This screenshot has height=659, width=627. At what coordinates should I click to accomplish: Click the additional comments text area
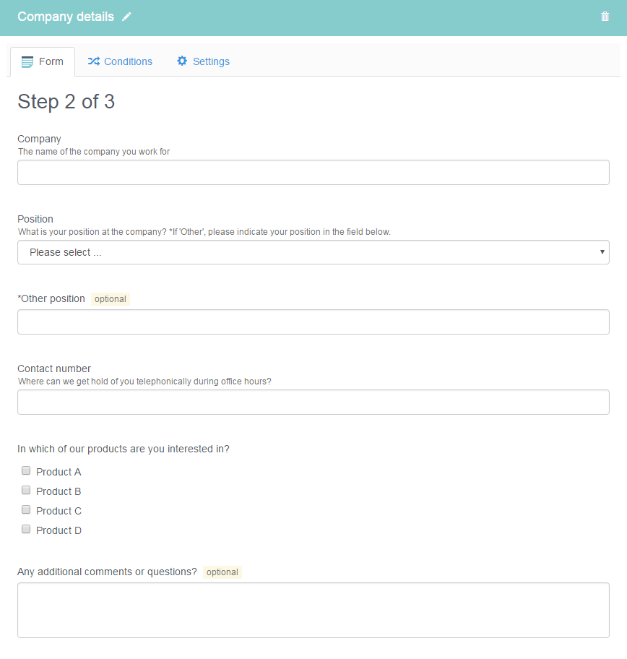313,611
